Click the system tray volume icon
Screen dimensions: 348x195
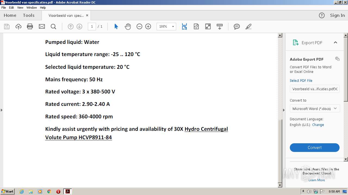[x=309, y=191]
